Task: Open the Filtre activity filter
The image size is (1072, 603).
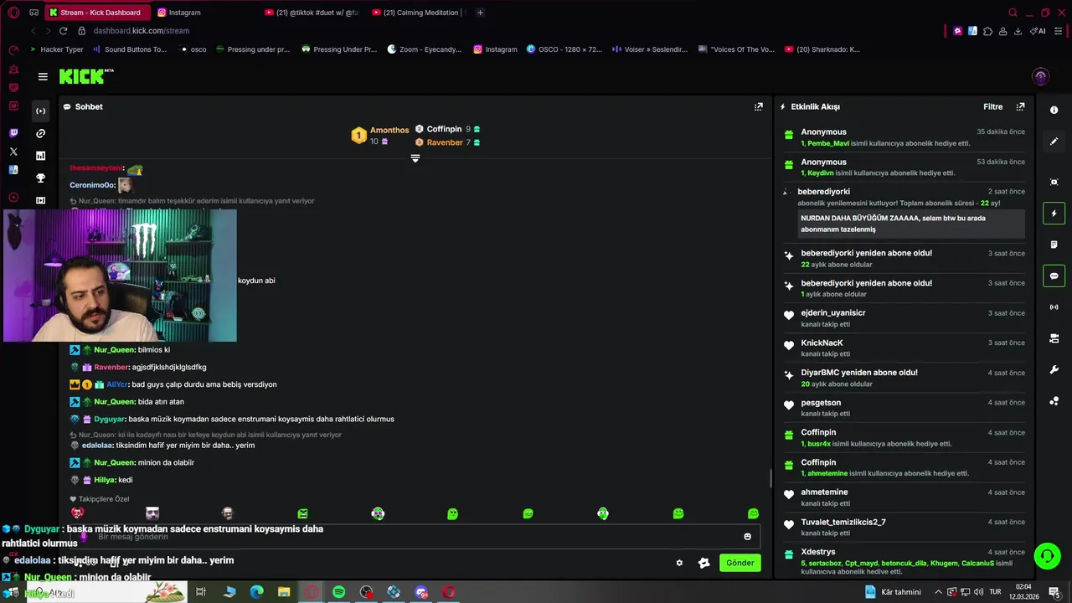Action: [x=992, y=106]
